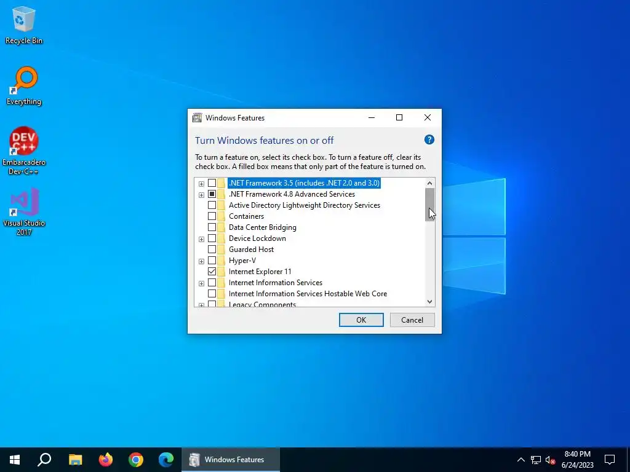Check the Guarded Host checkbox
This screenshot has height=472, width=630.
212,250
